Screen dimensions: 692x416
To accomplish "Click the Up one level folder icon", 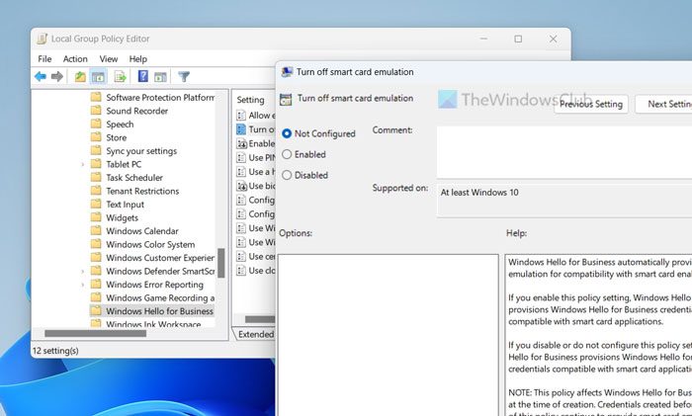I will pyautogui.click(x=80, y=77).
